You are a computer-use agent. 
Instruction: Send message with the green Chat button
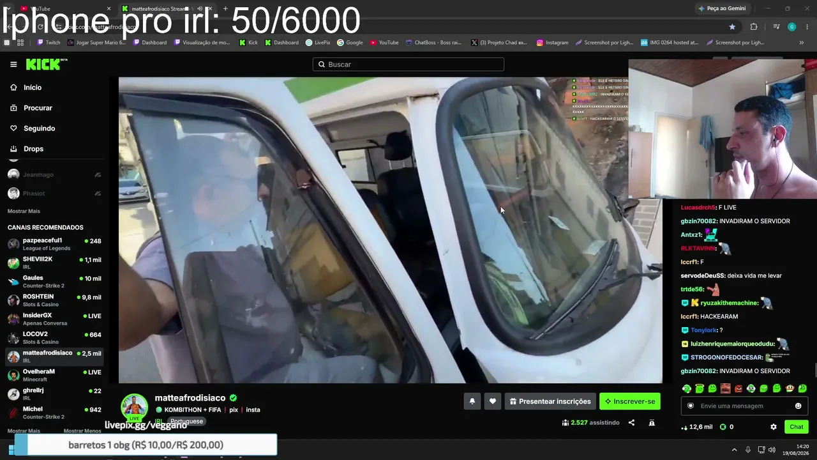(x=797, y=427)
